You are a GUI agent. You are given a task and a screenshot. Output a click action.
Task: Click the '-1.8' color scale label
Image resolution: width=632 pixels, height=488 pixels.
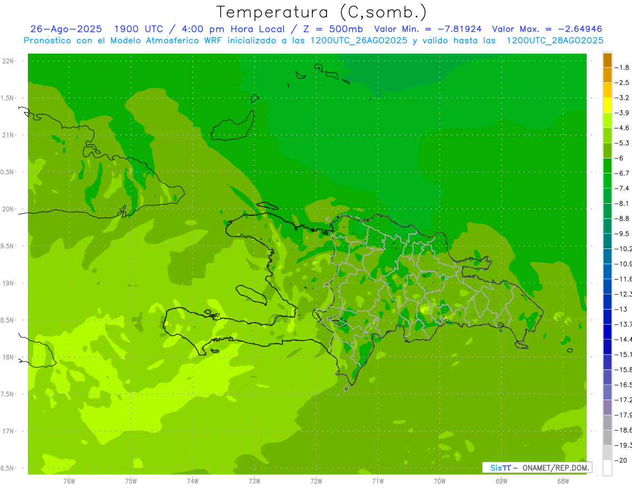(x=623, y=67)
